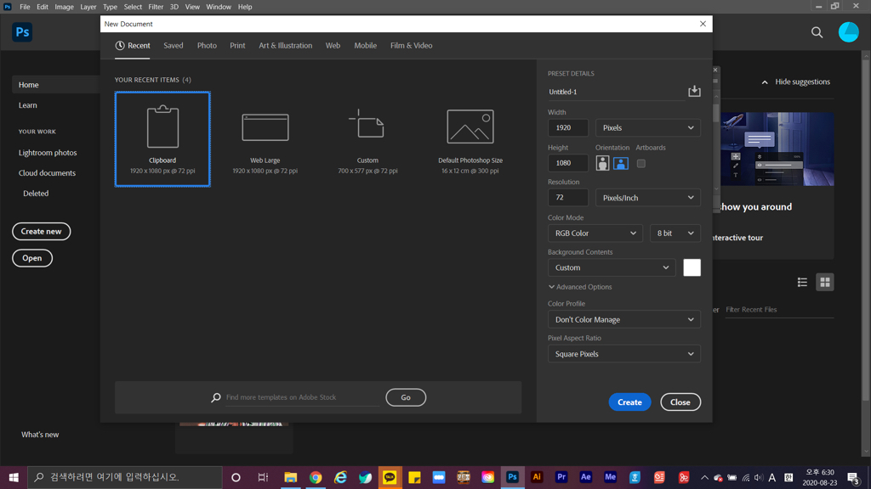Click the Open button on Home

tap(32, 258)
